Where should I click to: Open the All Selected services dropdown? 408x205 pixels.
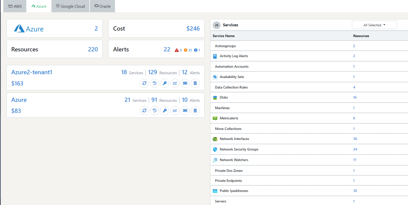[374, 25]
